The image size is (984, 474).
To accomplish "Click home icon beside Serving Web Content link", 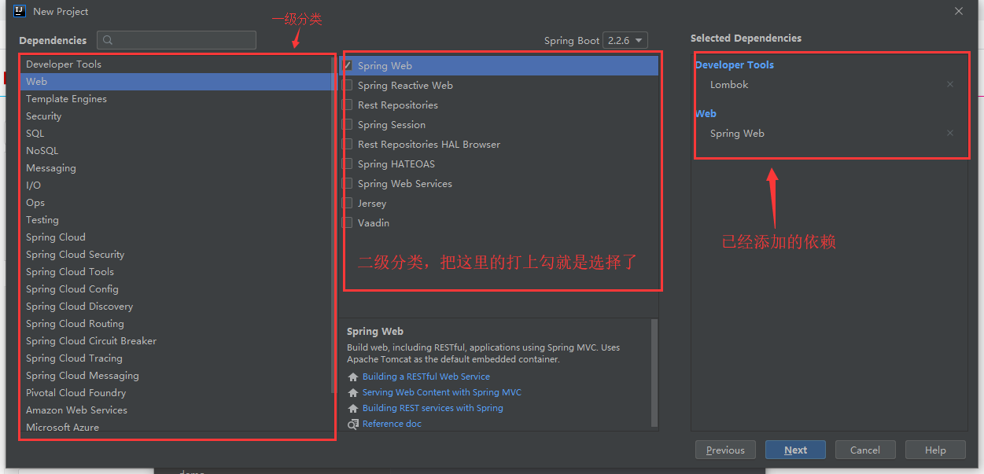I will pos(353,392).
